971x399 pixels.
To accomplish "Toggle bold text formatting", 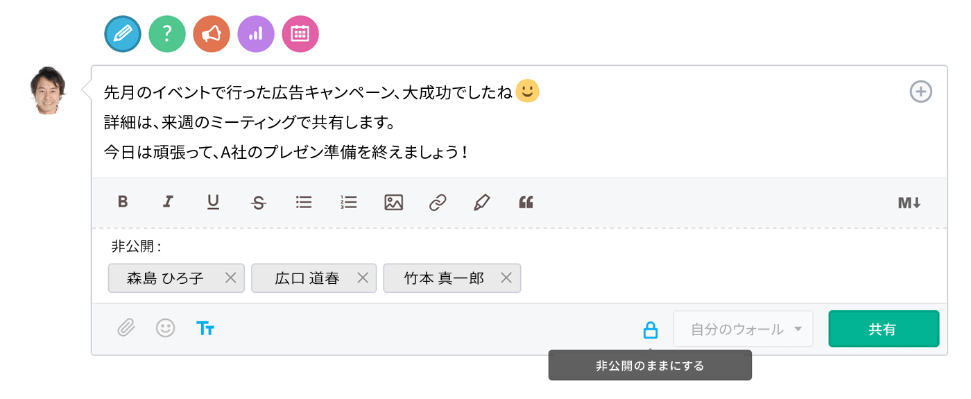I will point(123,202).
